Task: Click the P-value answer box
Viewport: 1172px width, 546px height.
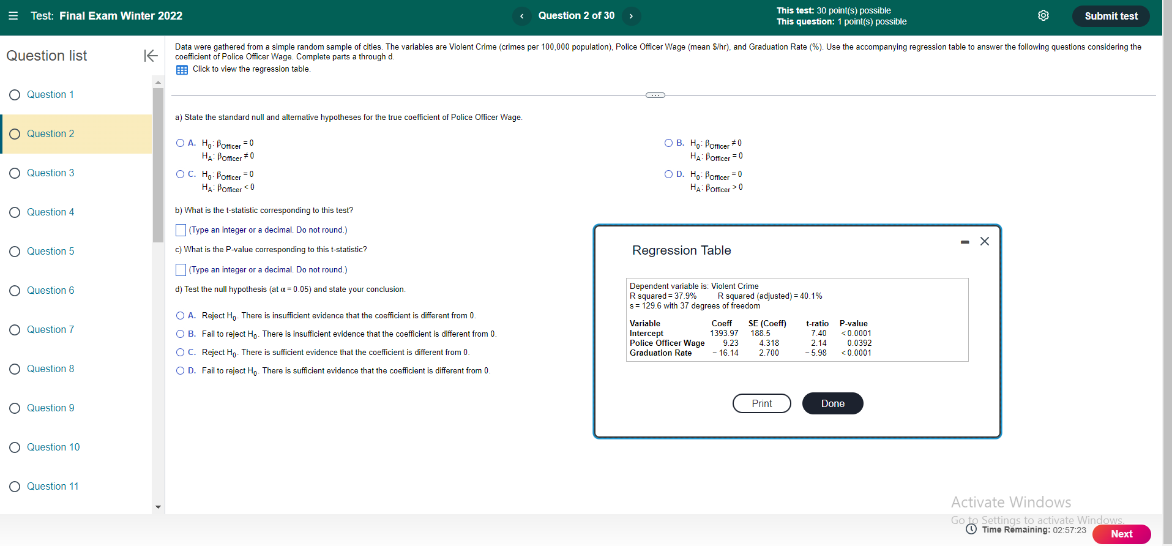Action: coord(181,270)
